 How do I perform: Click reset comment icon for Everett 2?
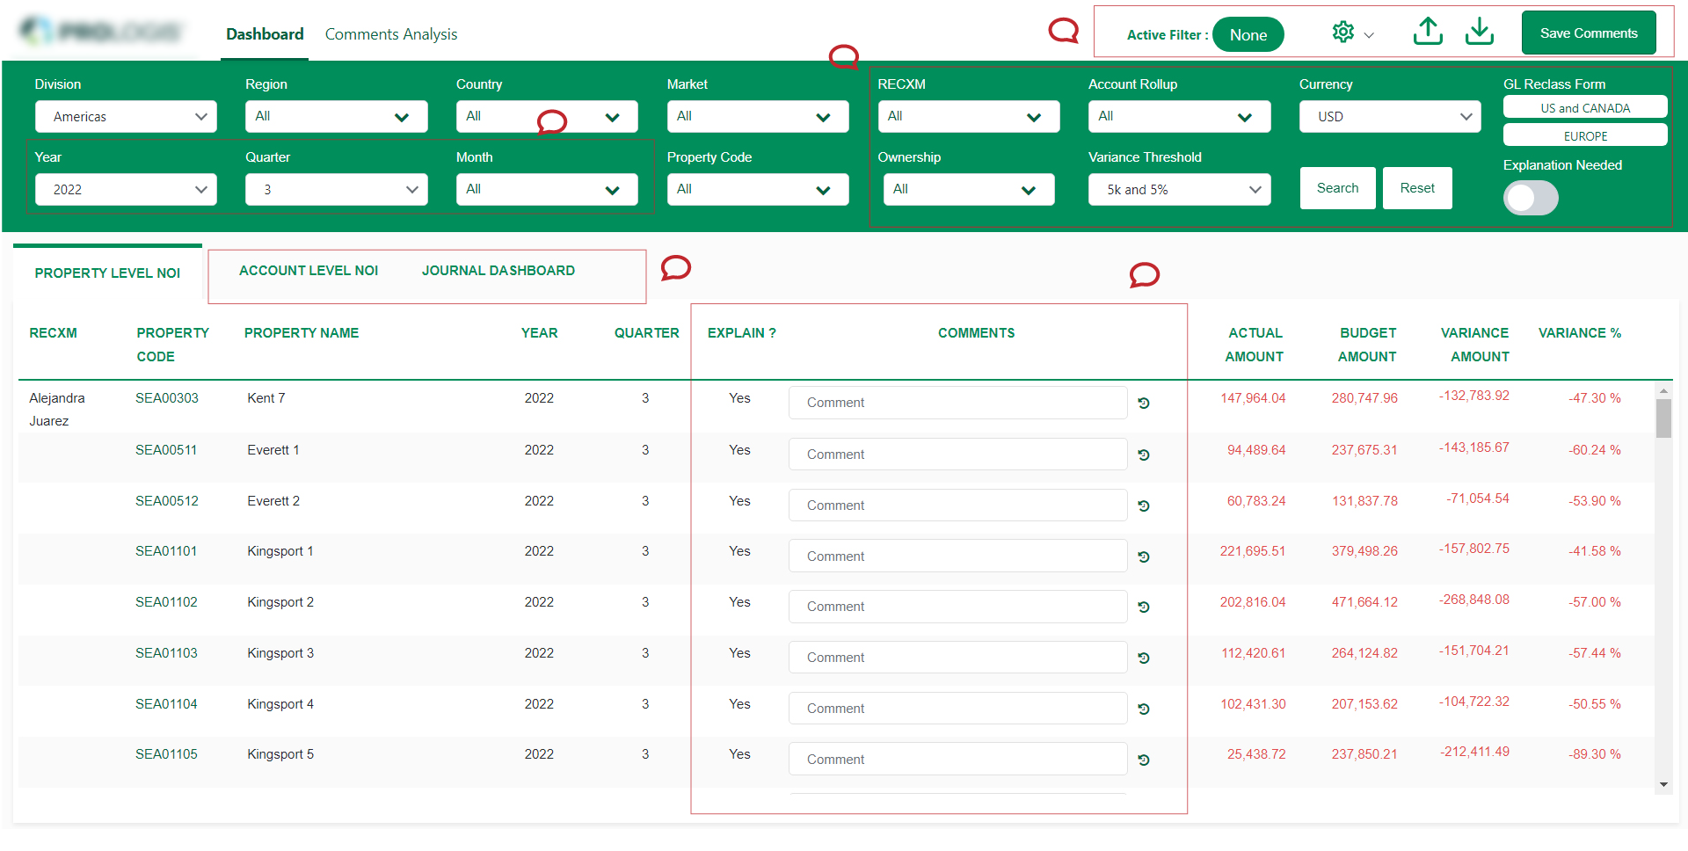click(1144, 506)
